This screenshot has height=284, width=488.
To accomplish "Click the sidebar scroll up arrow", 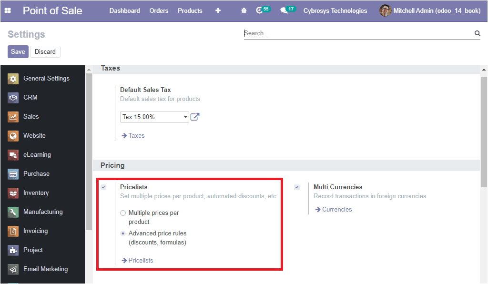I will [89, 70].
